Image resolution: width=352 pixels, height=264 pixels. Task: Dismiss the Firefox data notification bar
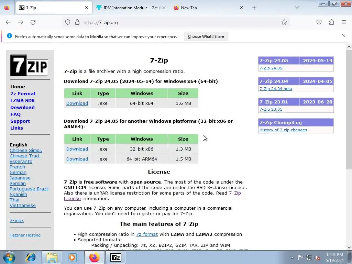tap(344, 36)
